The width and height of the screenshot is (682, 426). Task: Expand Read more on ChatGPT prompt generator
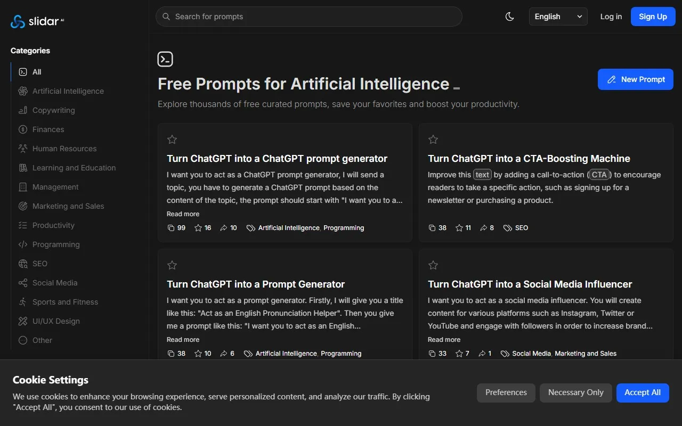tap(183, 214)
